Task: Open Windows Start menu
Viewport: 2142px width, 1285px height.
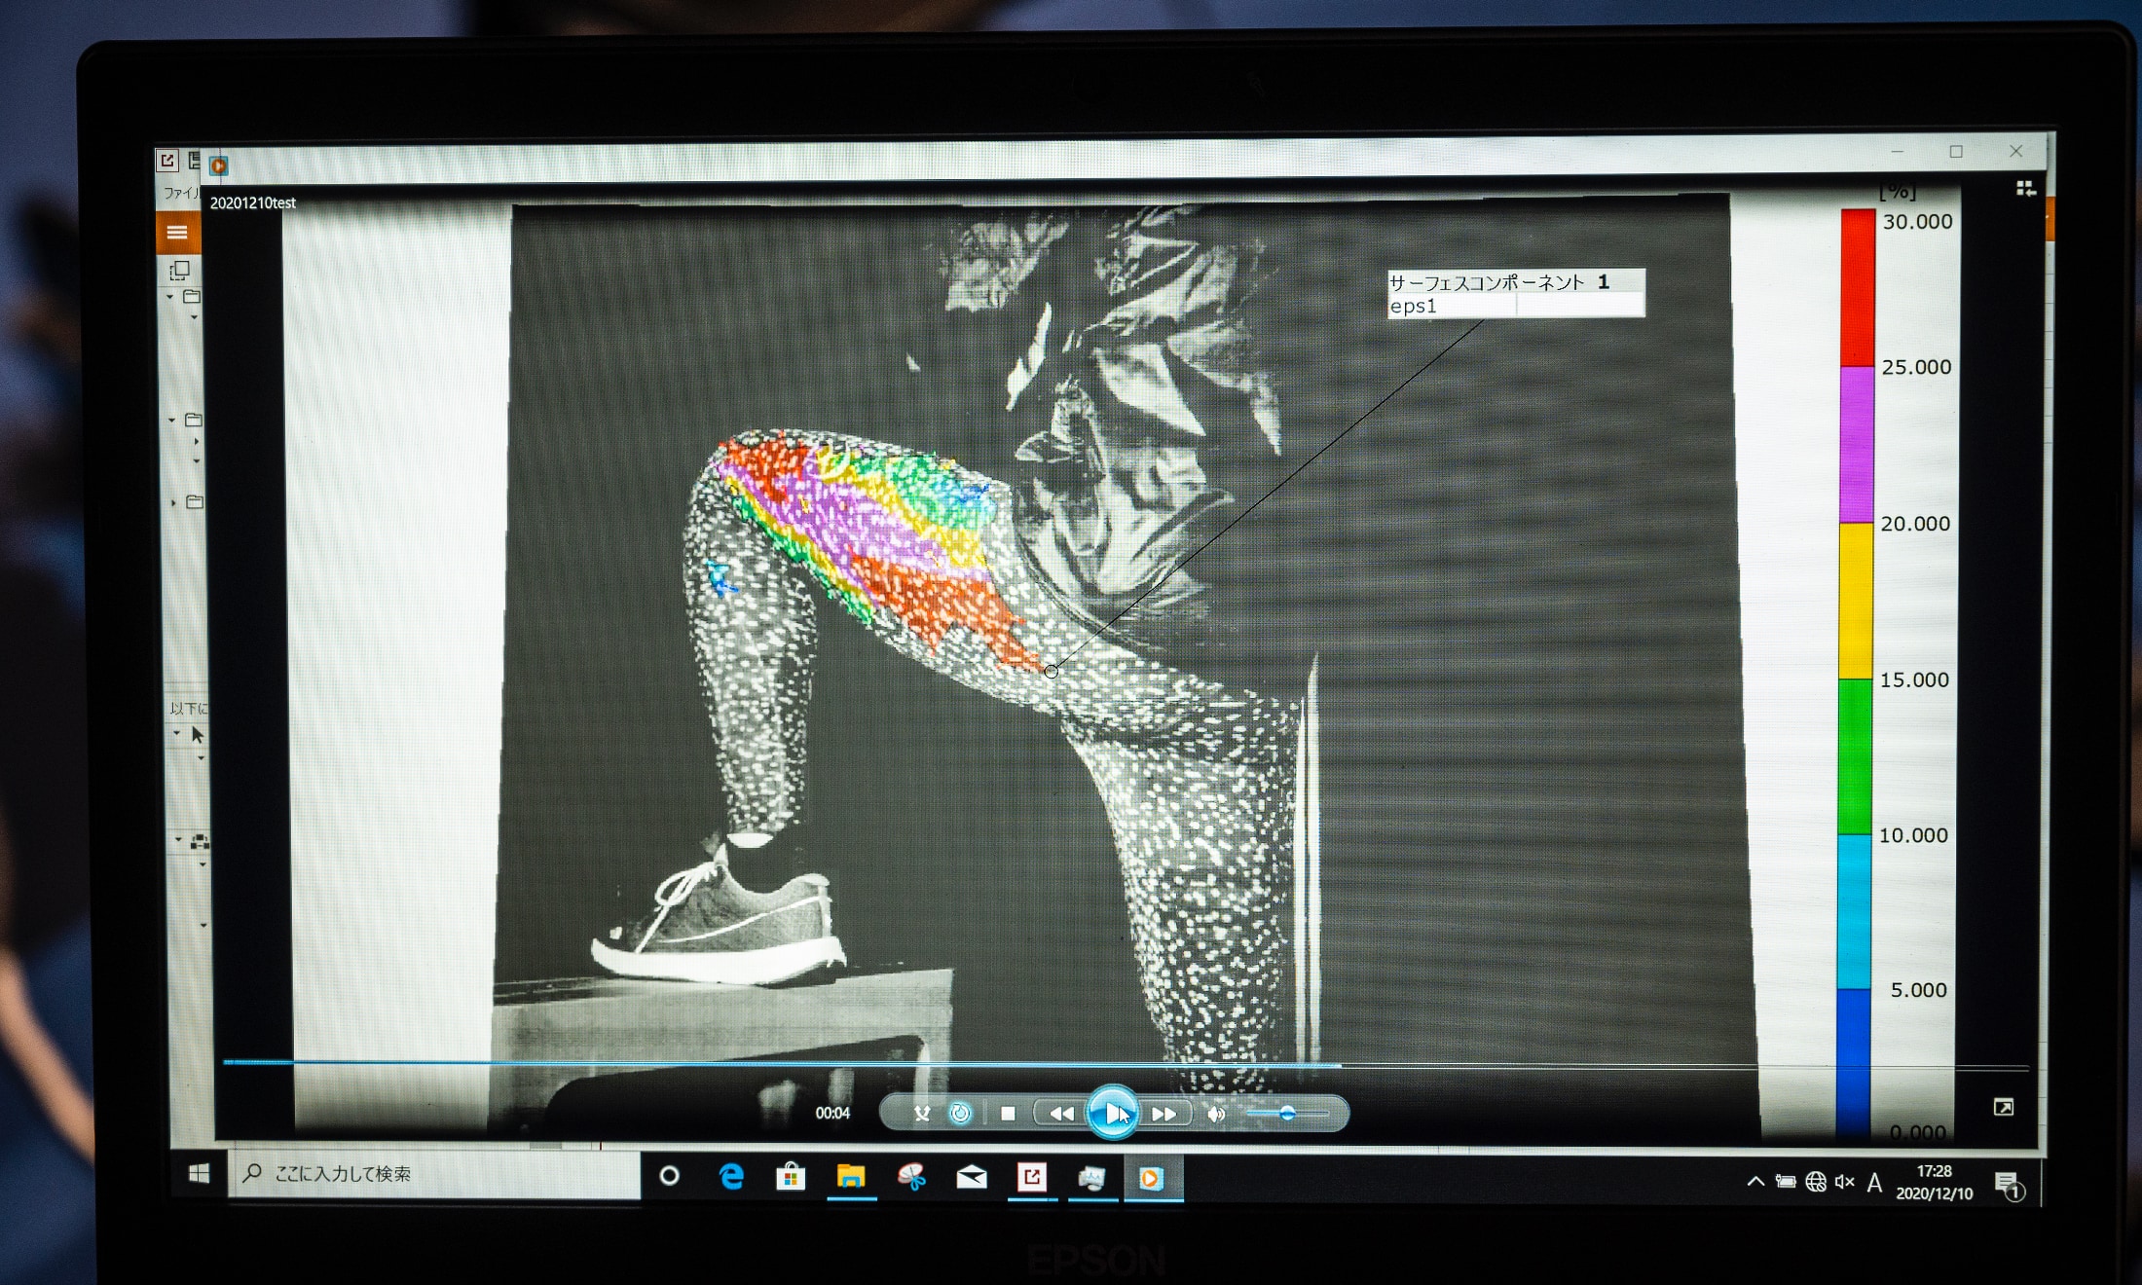Action: click(x=199, y=1174)
